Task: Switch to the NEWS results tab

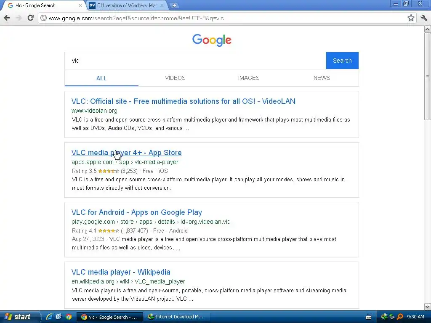Action: (x=322, y=78)
